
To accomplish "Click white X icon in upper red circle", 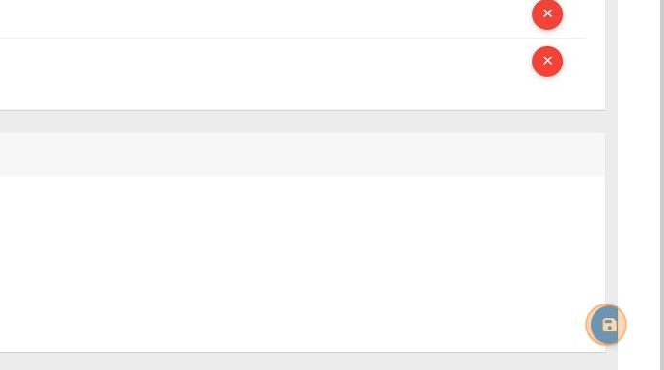I will point(547,13).
